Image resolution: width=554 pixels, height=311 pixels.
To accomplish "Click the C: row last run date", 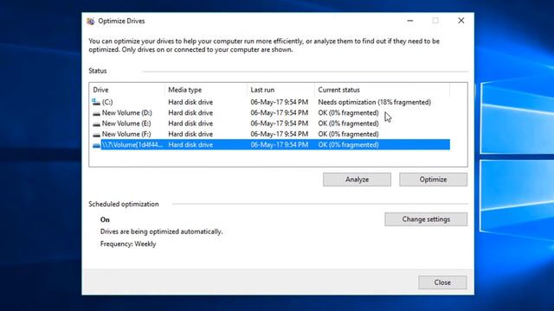I will [x=279, y=102].
